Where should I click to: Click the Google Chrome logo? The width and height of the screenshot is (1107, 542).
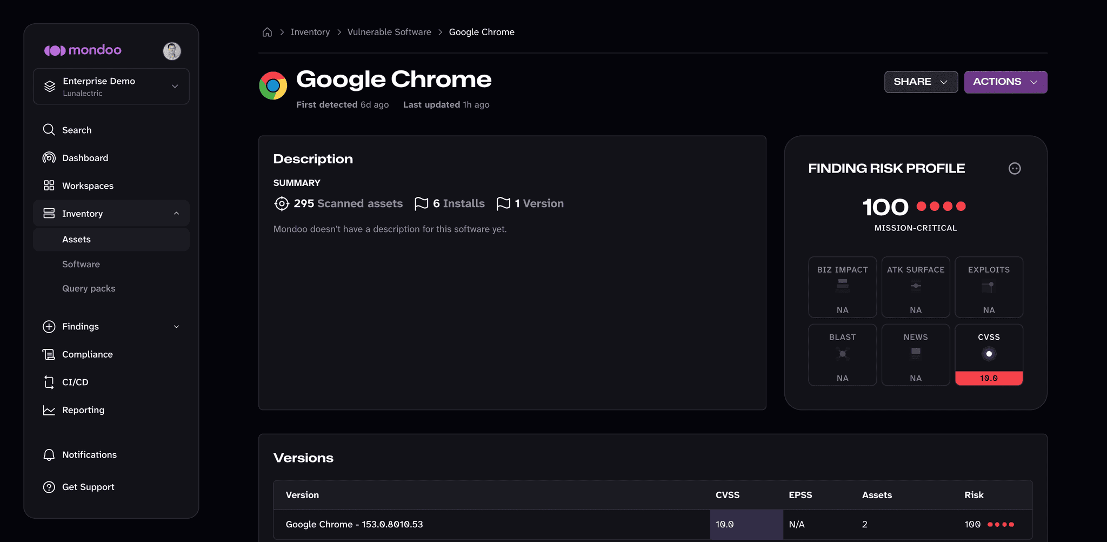[273, 85]
